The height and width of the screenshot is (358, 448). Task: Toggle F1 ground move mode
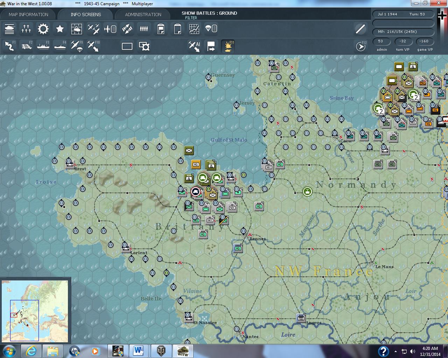(x=9, y=46)
